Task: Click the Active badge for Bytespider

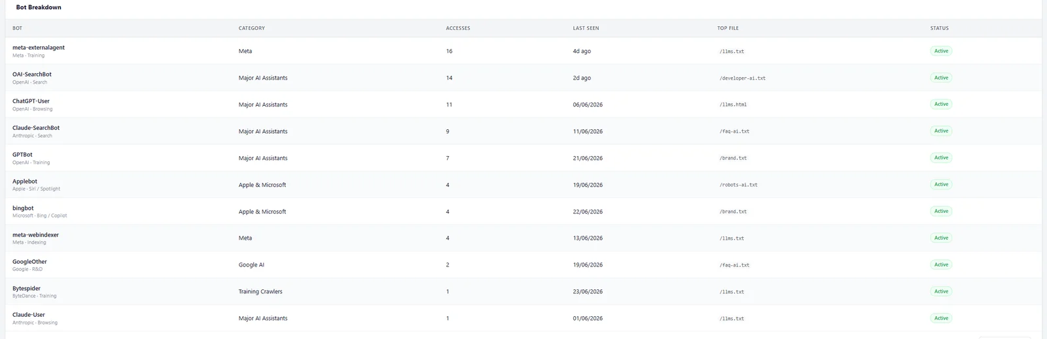Action: (941, 291)
